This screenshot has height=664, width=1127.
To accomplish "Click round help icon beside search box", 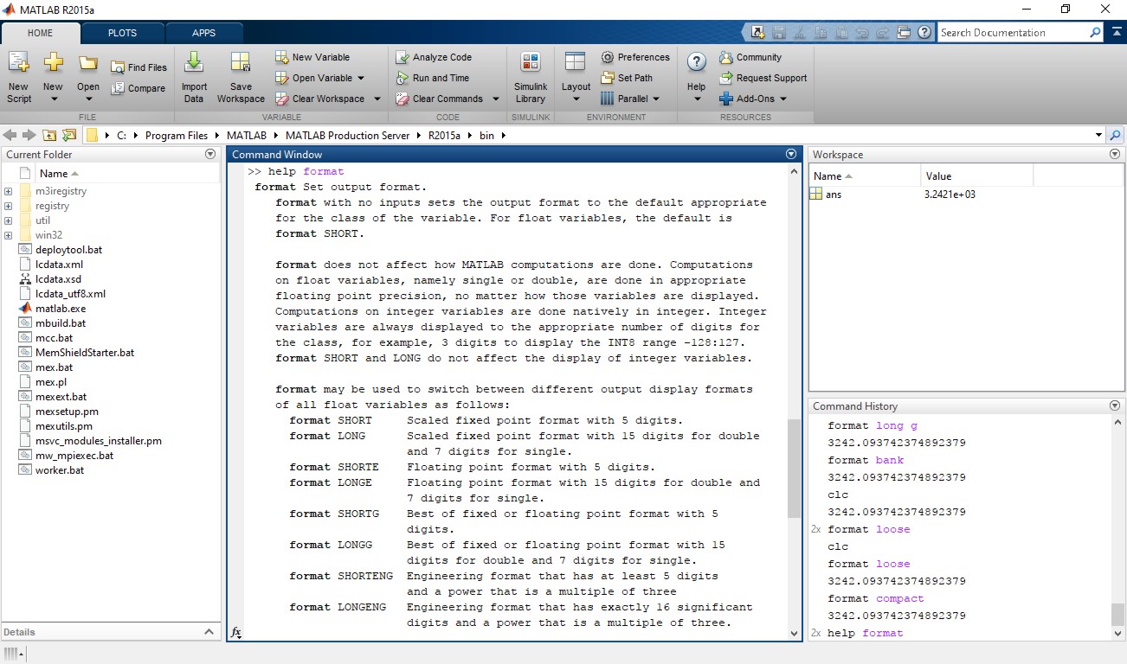I will tap(924, 33).
